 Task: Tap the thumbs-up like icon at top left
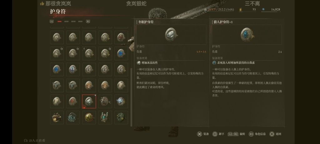coord(42,3)
